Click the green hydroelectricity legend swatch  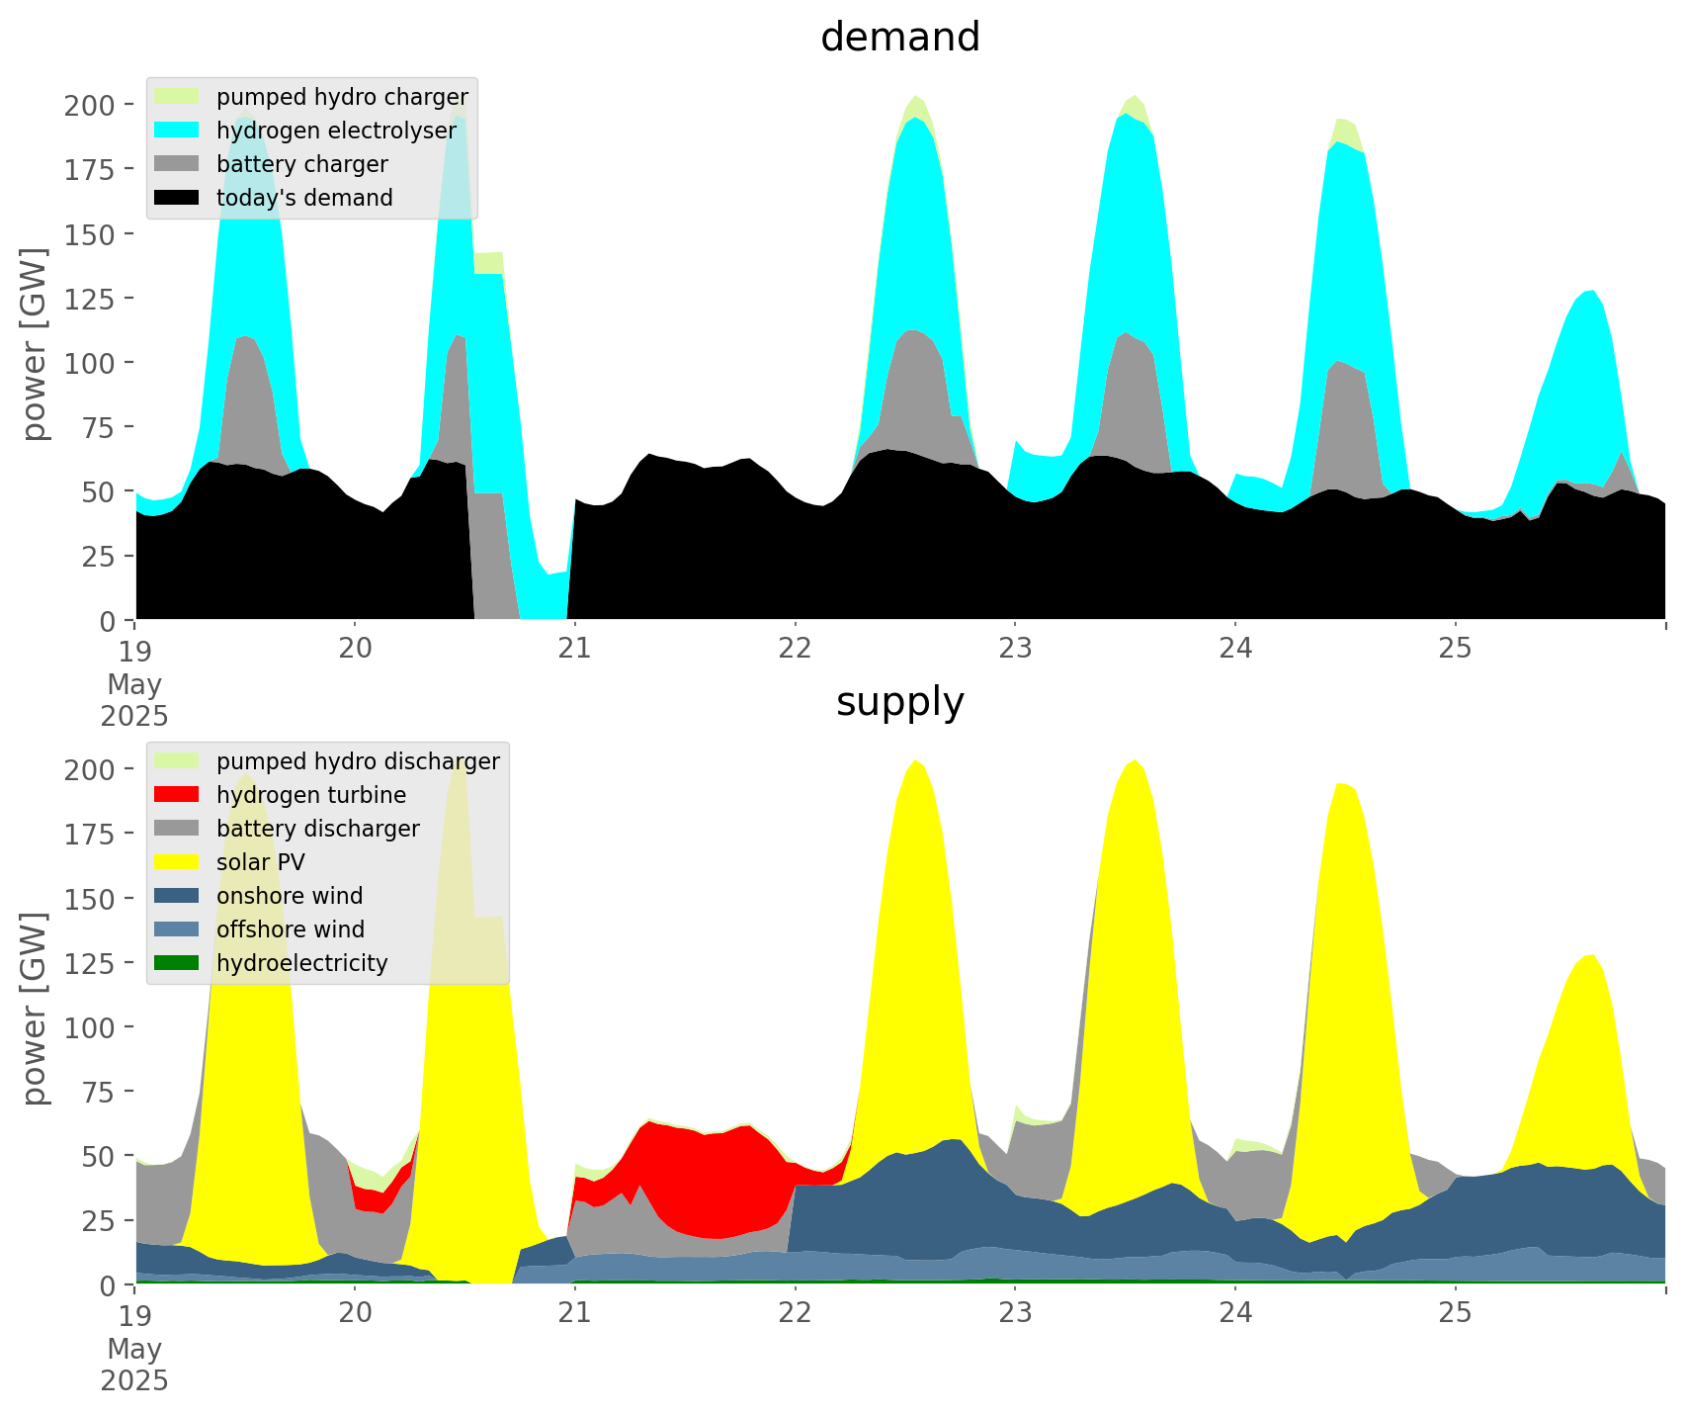pos(177,963)
